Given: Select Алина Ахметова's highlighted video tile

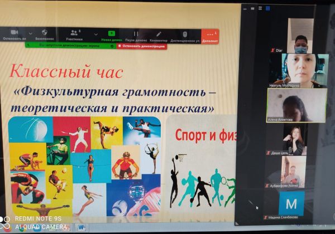Looking at the screenshot, I should pos(296,104).
